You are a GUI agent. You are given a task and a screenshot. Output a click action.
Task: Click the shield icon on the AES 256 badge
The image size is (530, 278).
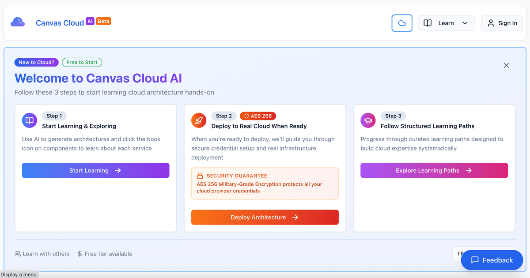coord(246,116)
